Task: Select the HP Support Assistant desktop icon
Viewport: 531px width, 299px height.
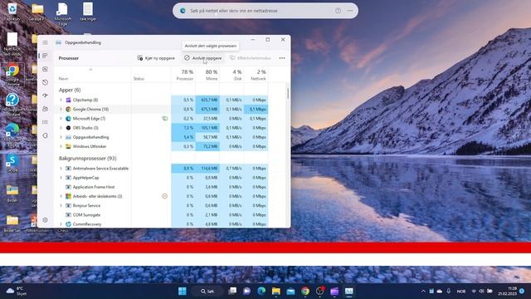Action: (12, 105)
